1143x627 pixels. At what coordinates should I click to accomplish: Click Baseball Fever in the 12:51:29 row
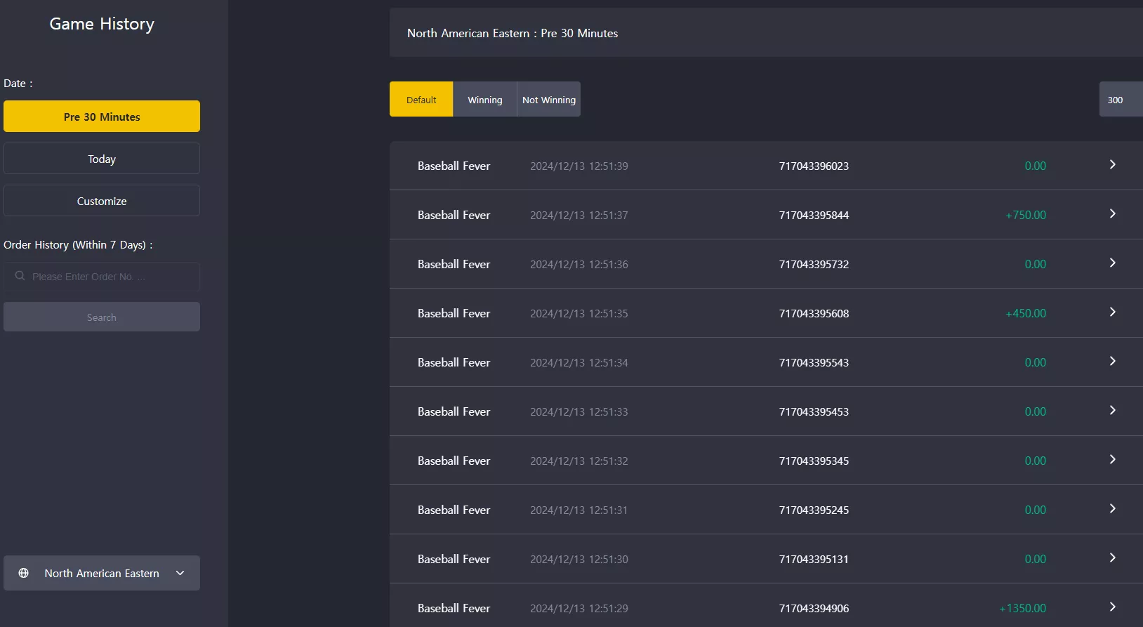click(454, 608)
